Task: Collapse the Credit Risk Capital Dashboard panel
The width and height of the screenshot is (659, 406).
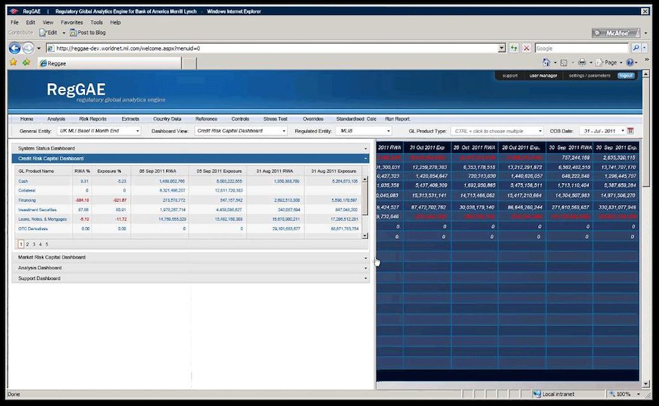Action: click(x=190, y=158)
